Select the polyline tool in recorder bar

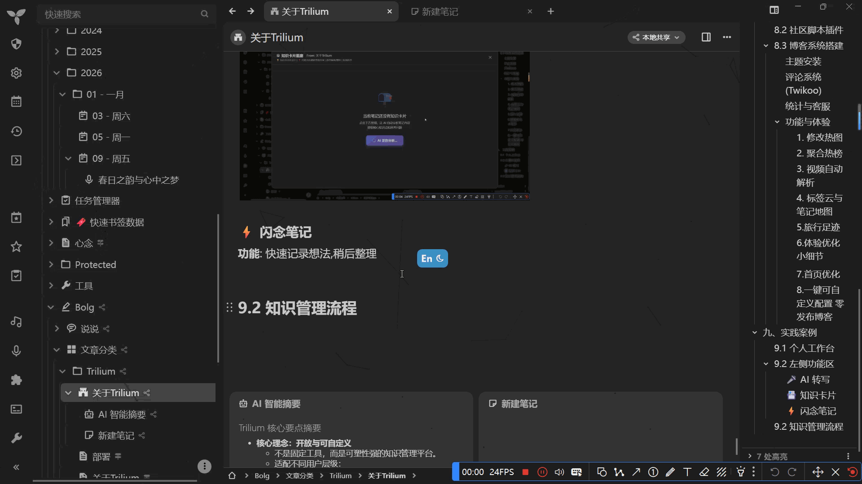(x=619, y=472)
